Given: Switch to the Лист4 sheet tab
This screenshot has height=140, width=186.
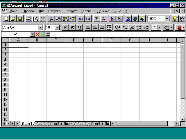Looking at the screenshot, I should click(68, 124).
